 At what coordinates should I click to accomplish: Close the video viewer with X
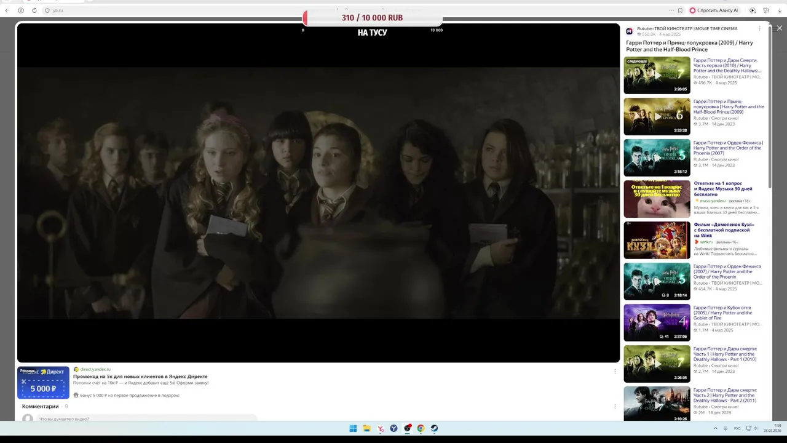pos(779,28)
